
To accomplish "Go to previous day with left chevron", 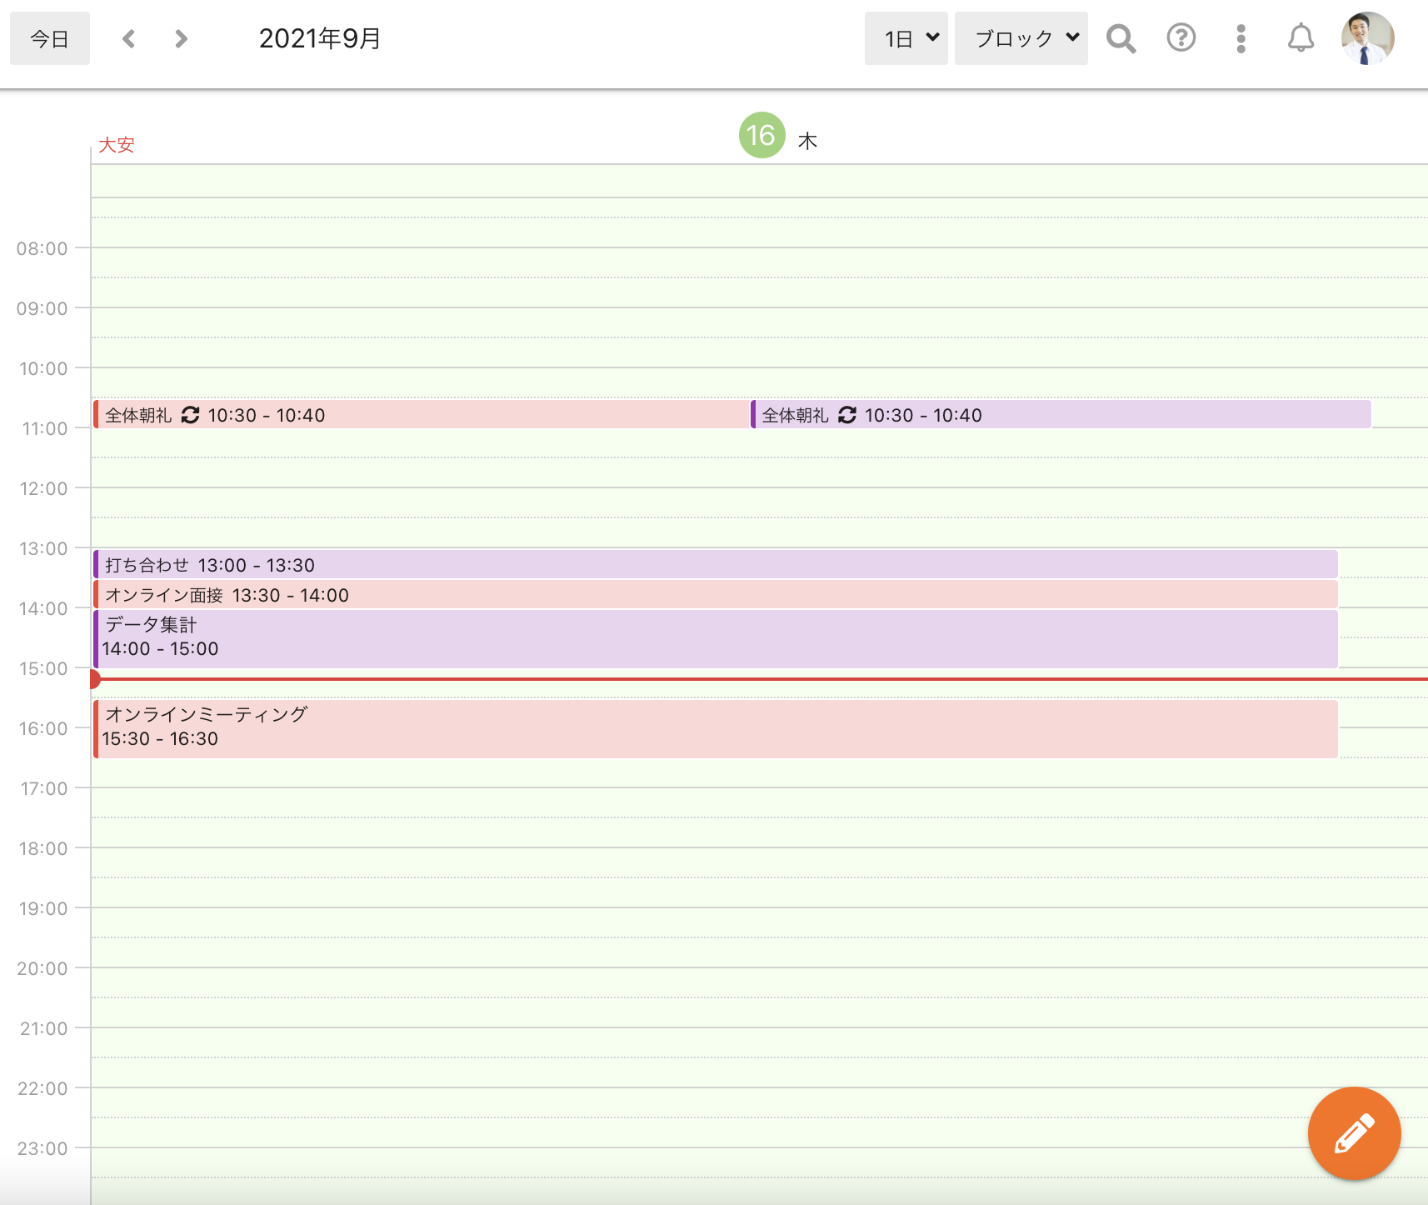I will pos(128,38).
